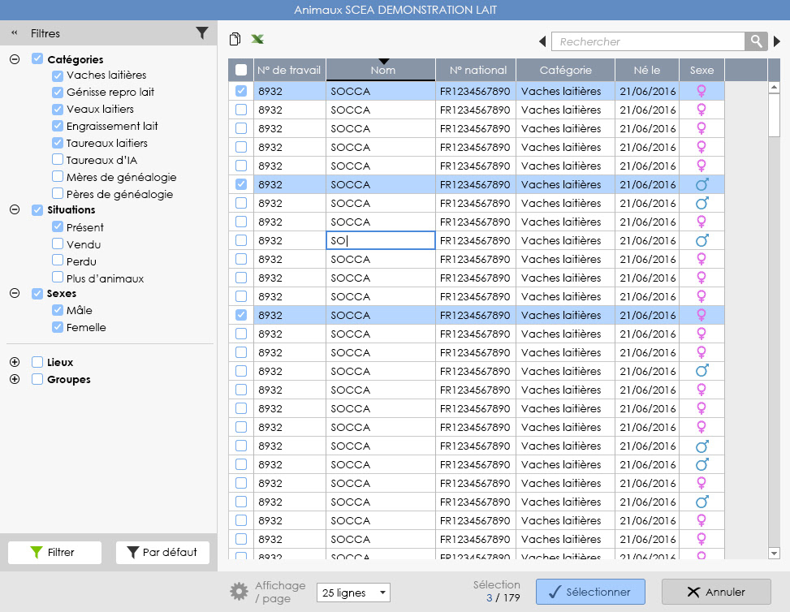The image size is (790, 612).
Task: Reset filters with Par défaut button
Action: 162,553
